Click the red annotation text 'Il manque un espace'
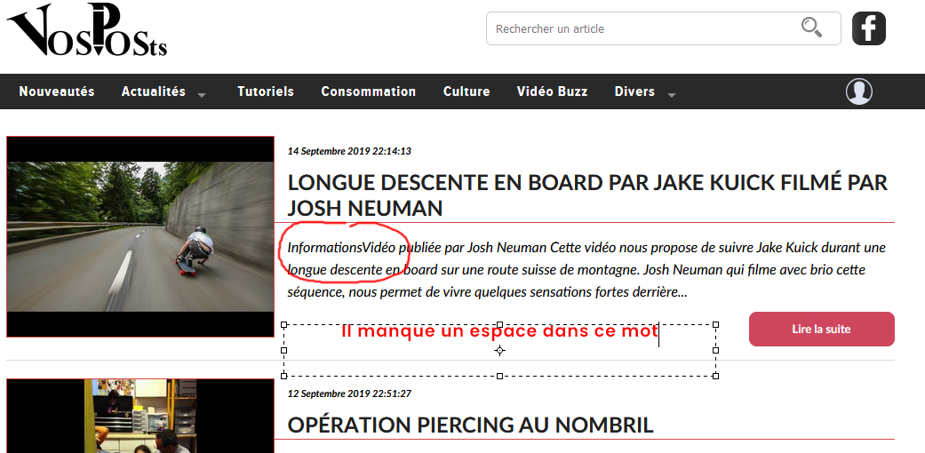 point(439,331)
